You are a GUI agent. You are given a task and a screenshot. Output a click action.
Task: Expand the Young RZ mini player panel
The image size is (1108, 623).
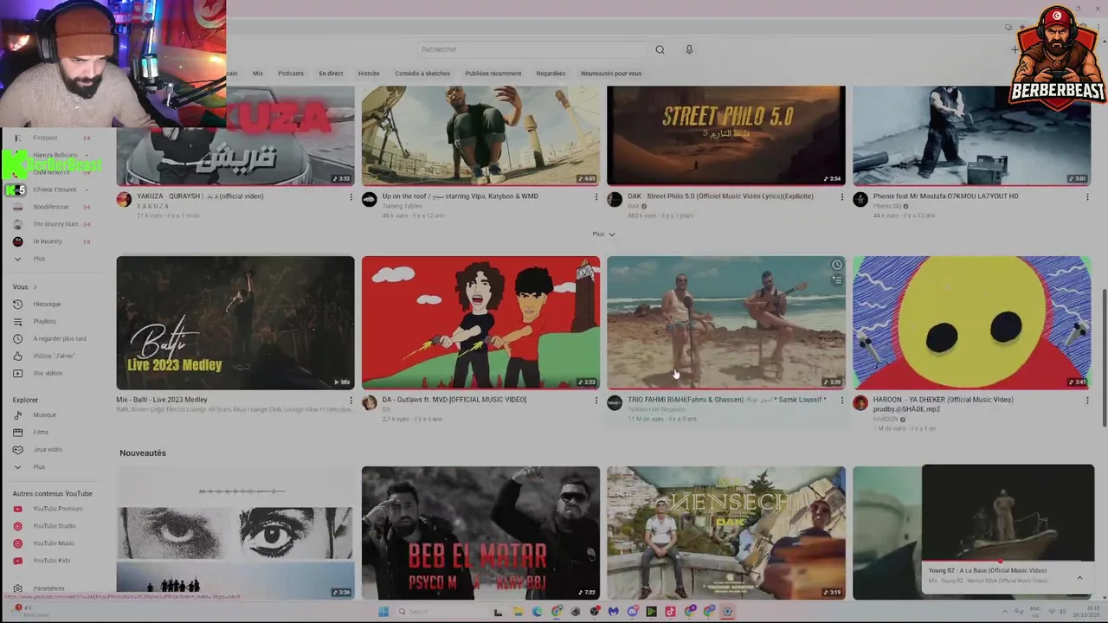pyautogui.click(x=1079, y=577)
